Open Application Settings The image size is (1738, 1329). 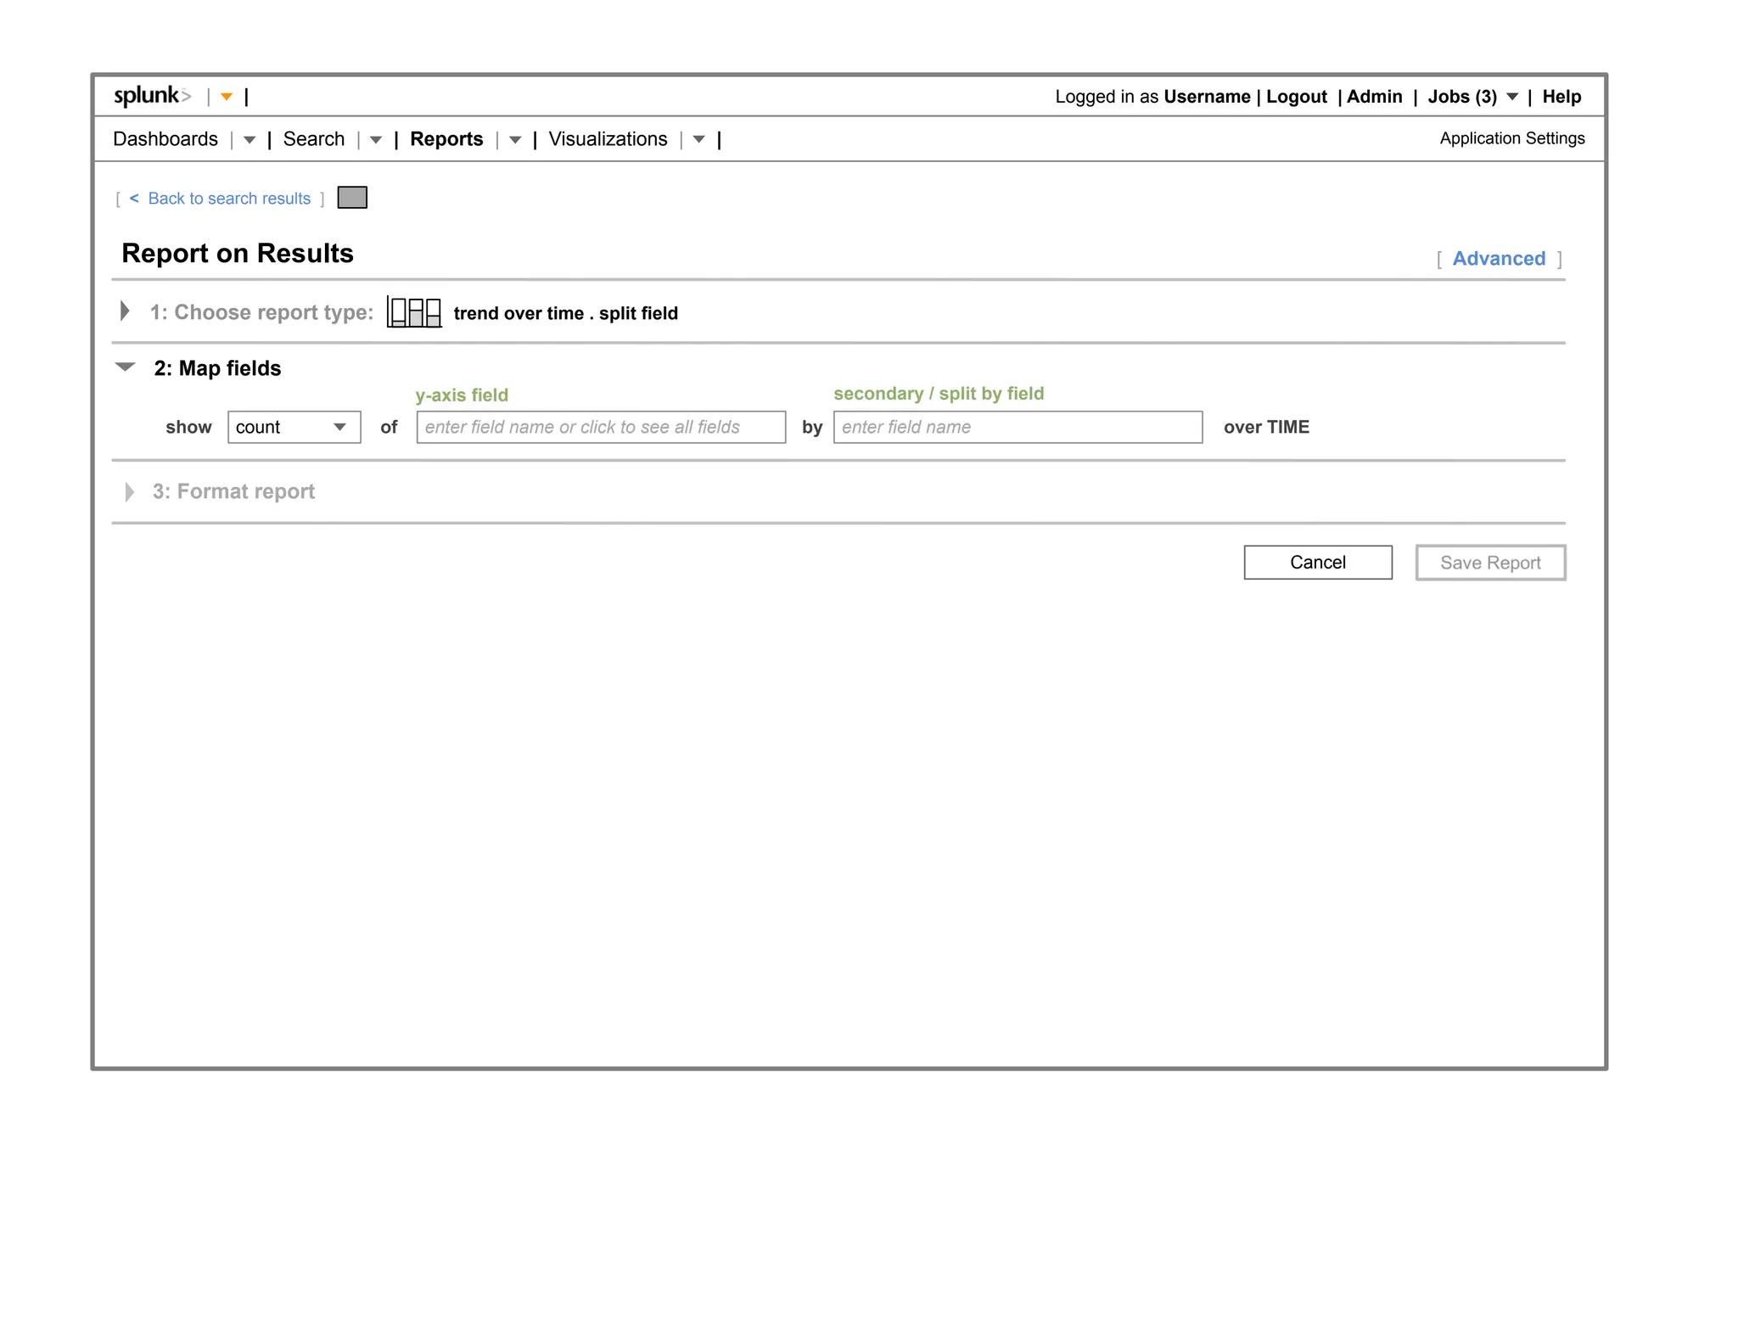coord(1512,138)
